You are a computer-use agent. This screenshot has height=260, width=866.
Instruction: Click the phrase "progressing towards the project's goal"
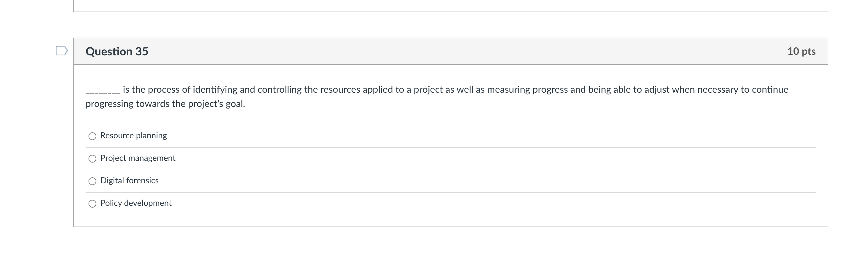(x=165, y=104)
